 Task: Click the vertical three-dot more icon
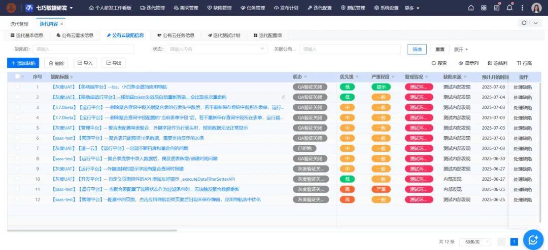click(522, 8)
